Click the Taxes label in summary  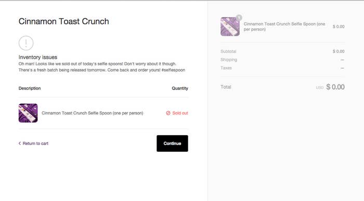(x=226, y=68)
